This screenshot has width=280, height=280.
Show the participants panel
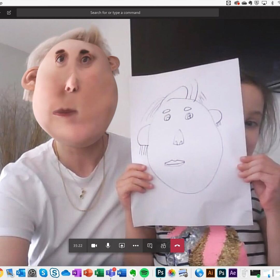pyautogui.click(x=163, y=246)
